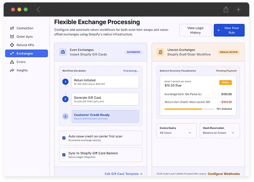Viewport: 254px width, 182px height.
Task: Click Shopify Draft Order Workflow subtitle
Action: click(x=189, y=54)
